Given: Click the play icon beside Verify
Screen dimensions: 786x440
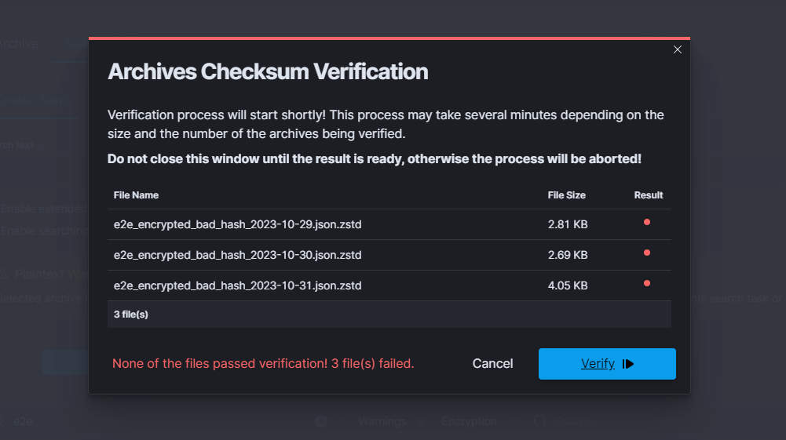Looking at the screenshot, I should pyautogui.click(x=628, y=364).
